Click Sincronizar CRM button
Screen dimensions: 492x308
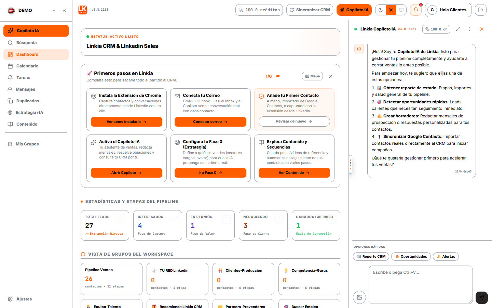click(310, 10)
